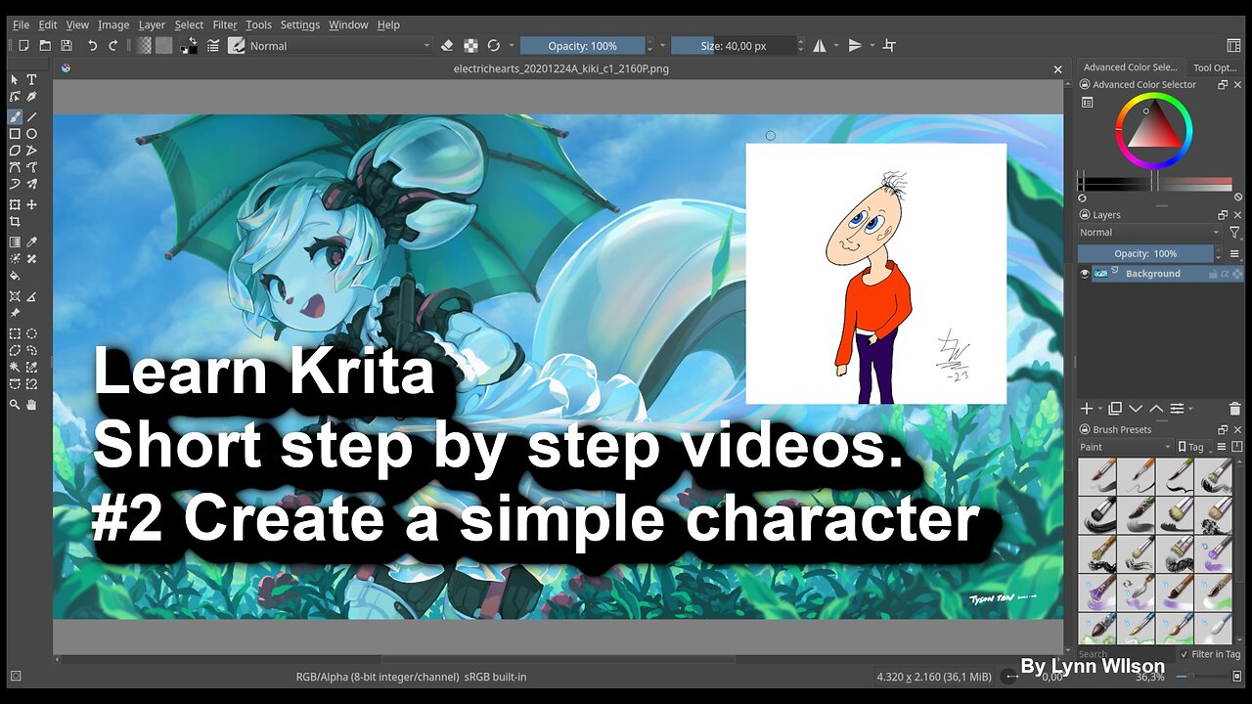Viewport: 1252px width, 704px height.
Task: Click the horizontal mirror tool icon
Action: point(820,45)
